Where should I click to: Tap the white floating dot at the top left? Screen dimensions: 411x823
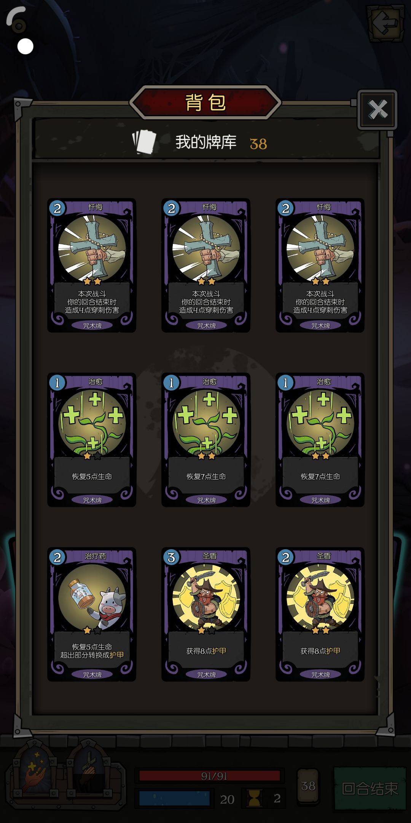click(x=25, y=46)
